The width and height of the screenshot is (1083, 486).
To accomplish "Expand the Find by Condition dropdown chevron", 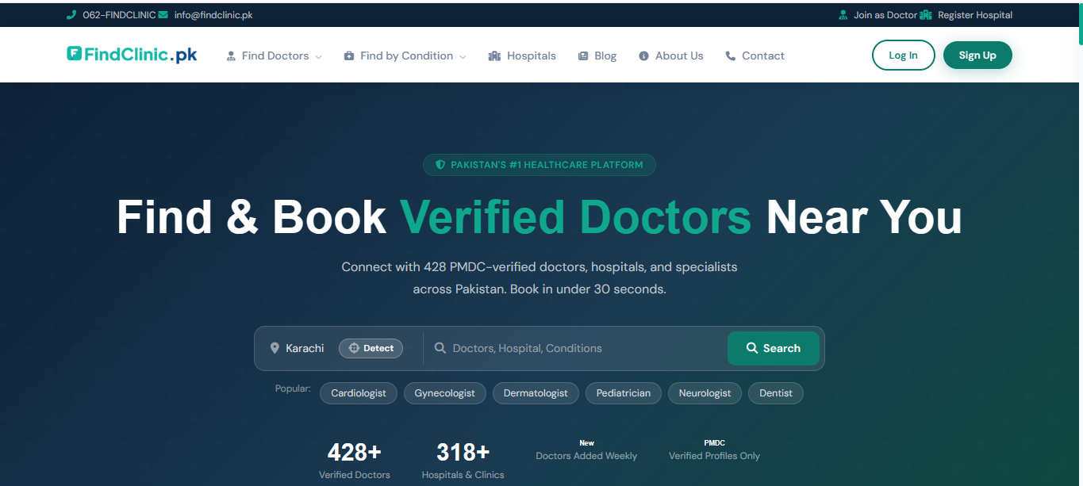I will pos(463,56).
